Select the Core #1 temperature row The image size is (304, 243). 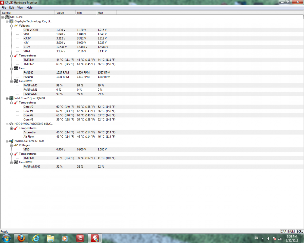[163, 111]
